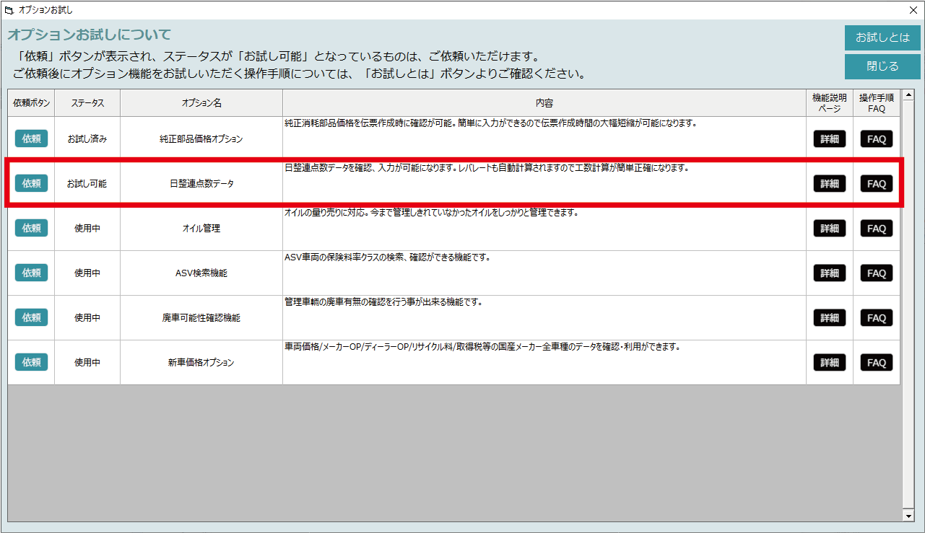Open 詳細 page for オイル管理
Image resolution: width=925 pixels, height=533 pixels.
pyautogui.click(x=830, y=229)
